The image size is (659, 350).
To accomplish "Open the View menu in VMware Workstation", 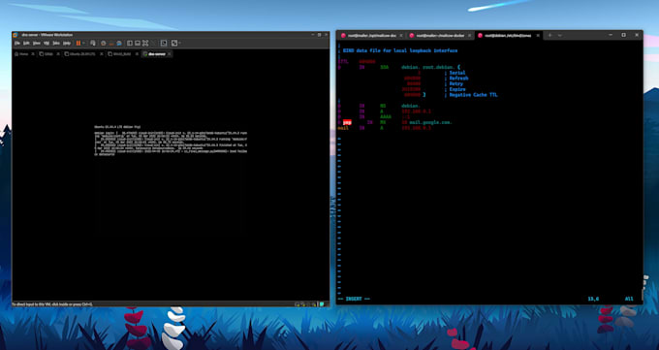I will coord(37,43).
